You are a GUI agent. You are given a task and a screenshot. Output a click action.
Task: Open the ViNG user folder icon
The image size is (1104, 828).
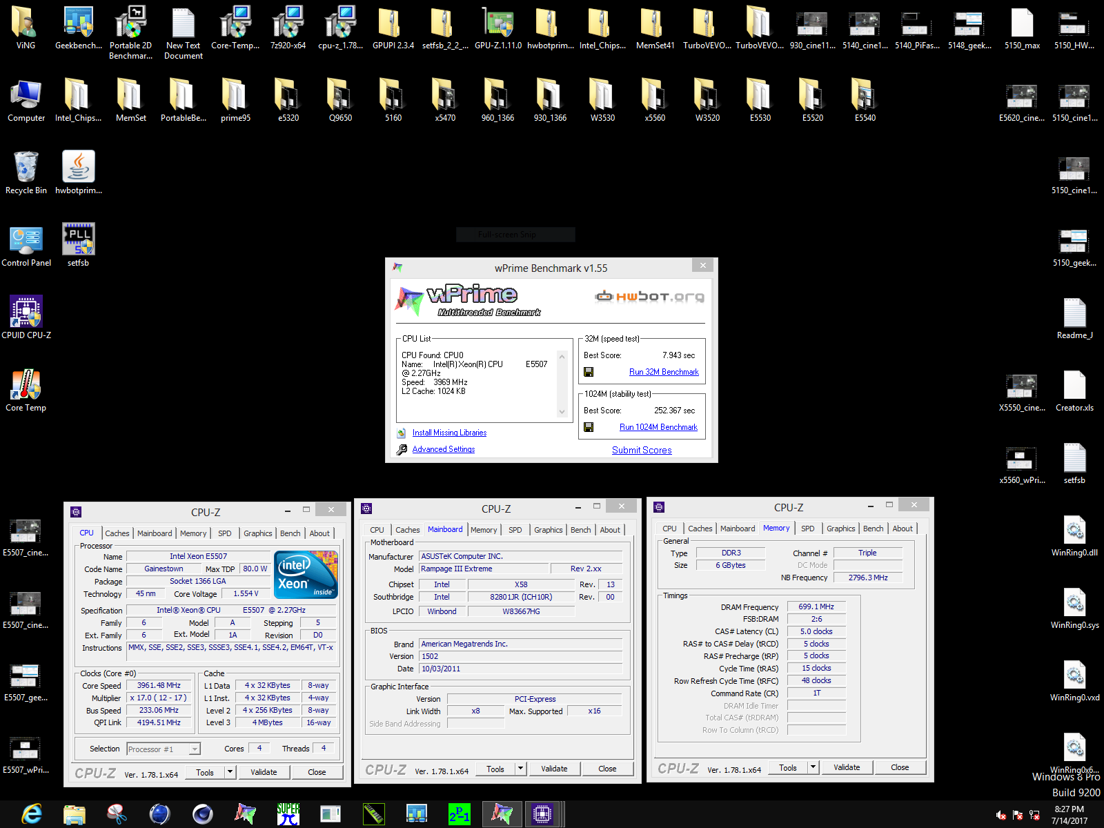tap(26, 28)
